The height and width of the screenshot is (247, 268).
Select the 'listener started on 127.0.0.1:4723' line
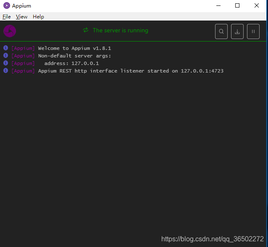click(131, 71)
